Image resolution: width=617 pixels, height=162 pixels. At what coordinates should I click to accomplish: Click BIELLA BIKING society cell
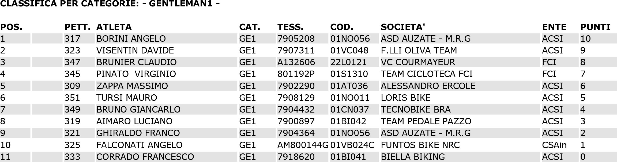pyautogui.click(x=413, y=157)
